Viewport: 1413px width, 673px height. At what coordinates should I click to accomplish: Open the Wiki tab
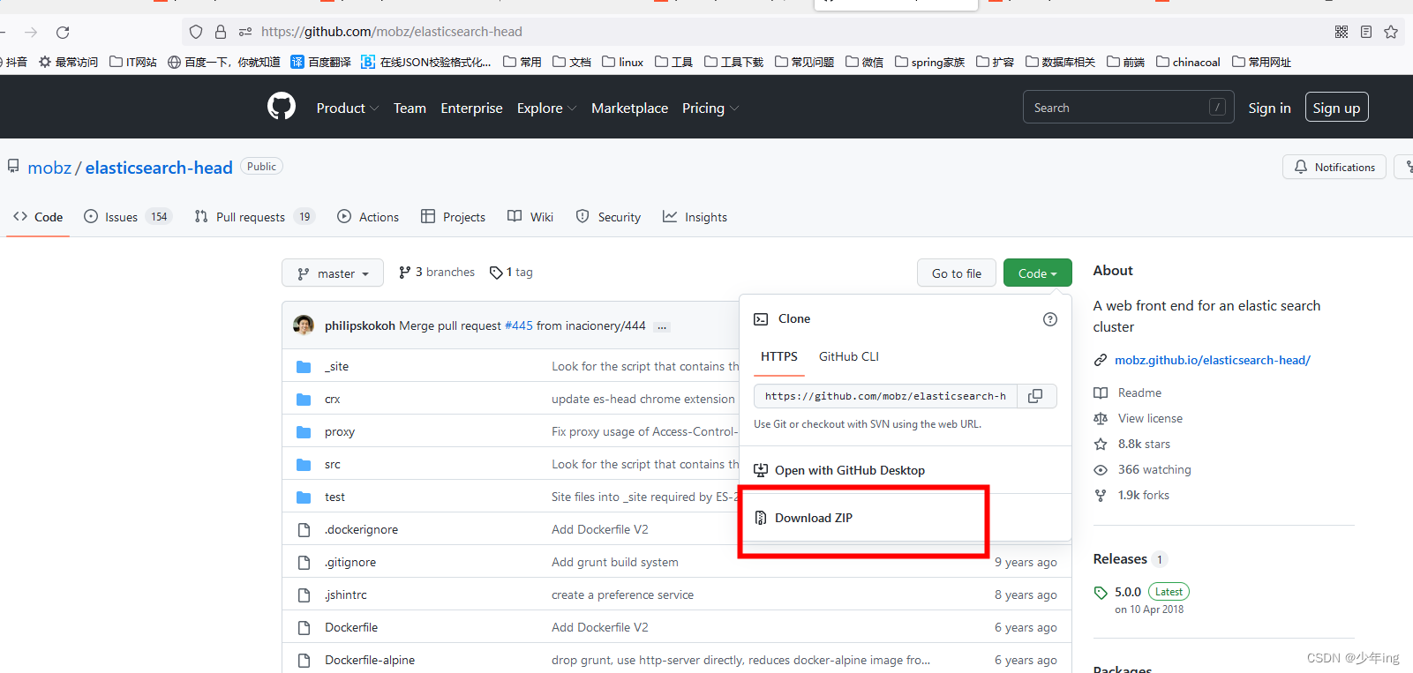530,217
